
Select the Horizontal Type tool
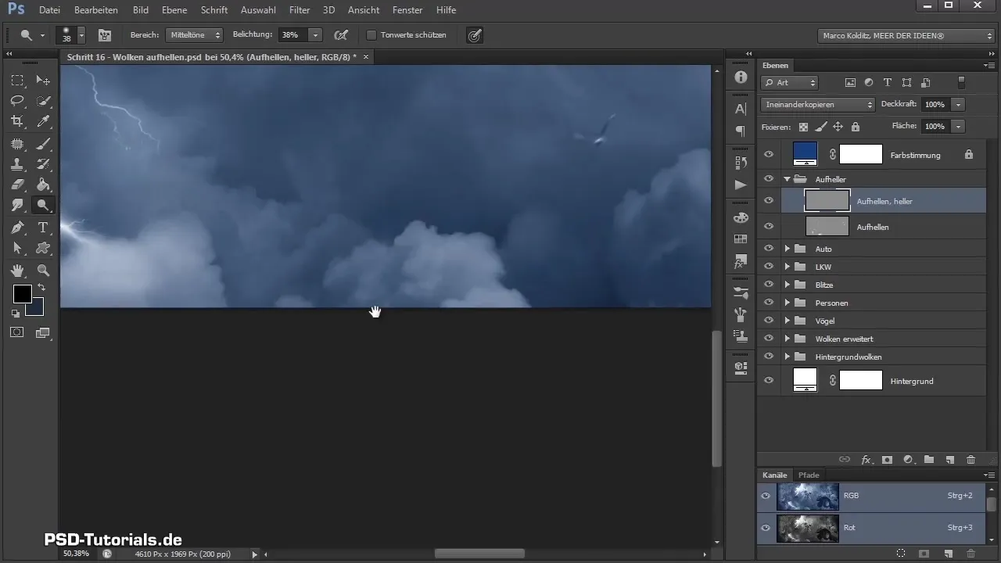[x=43, y=228]
